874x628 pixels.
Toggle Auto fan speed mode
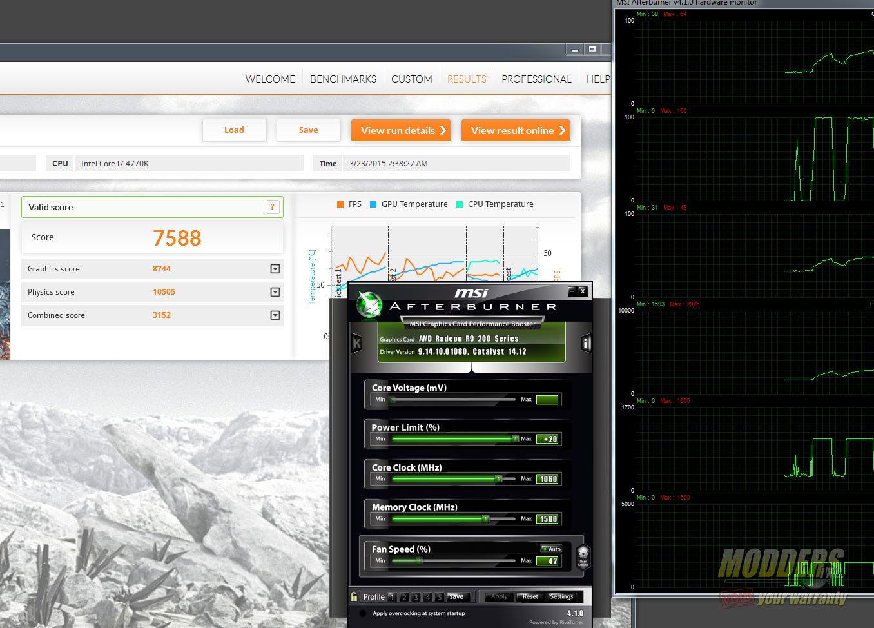551,549
